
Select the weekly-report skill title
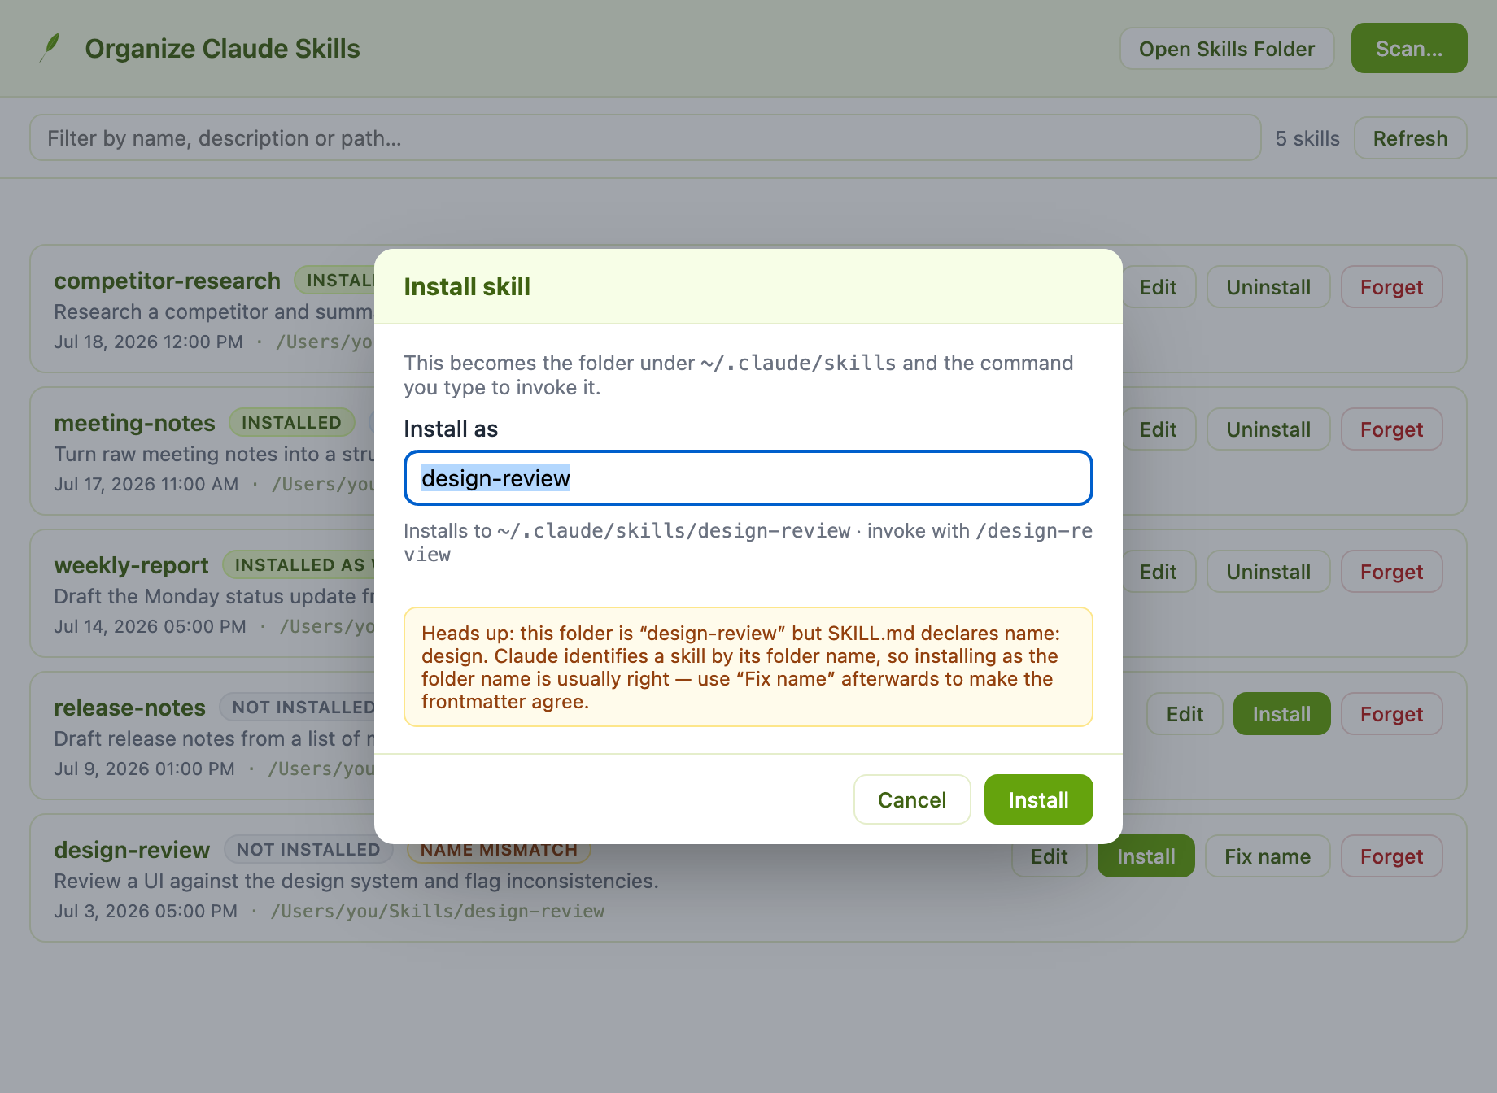[131, 565]
